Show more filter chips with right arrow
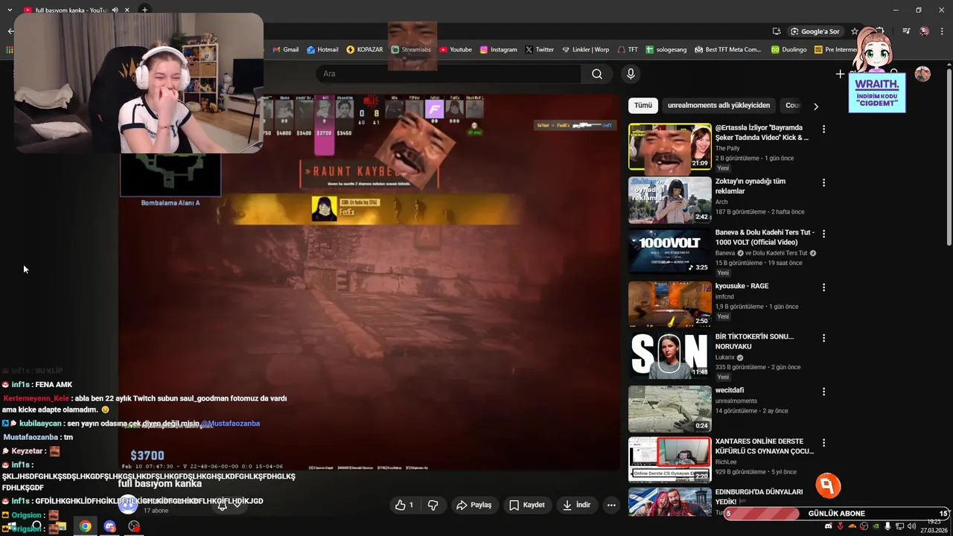The height and width of the screenshot is (536, 953). tap(815, 106)
